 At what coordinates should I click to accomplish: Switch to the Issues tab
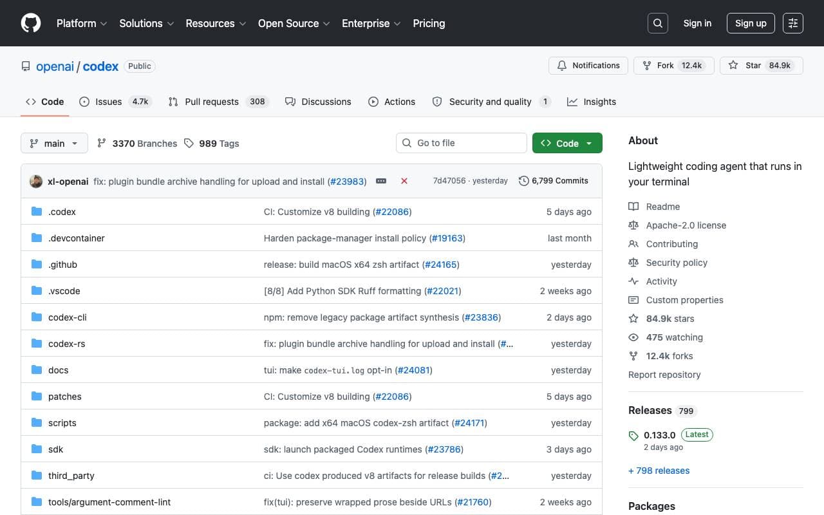115,102
